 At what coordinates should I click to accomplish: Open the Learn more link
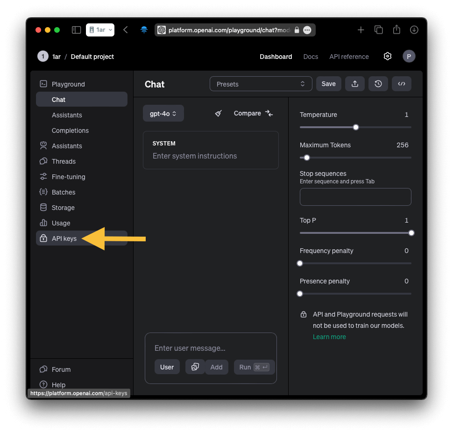click(x=329, y=337)
